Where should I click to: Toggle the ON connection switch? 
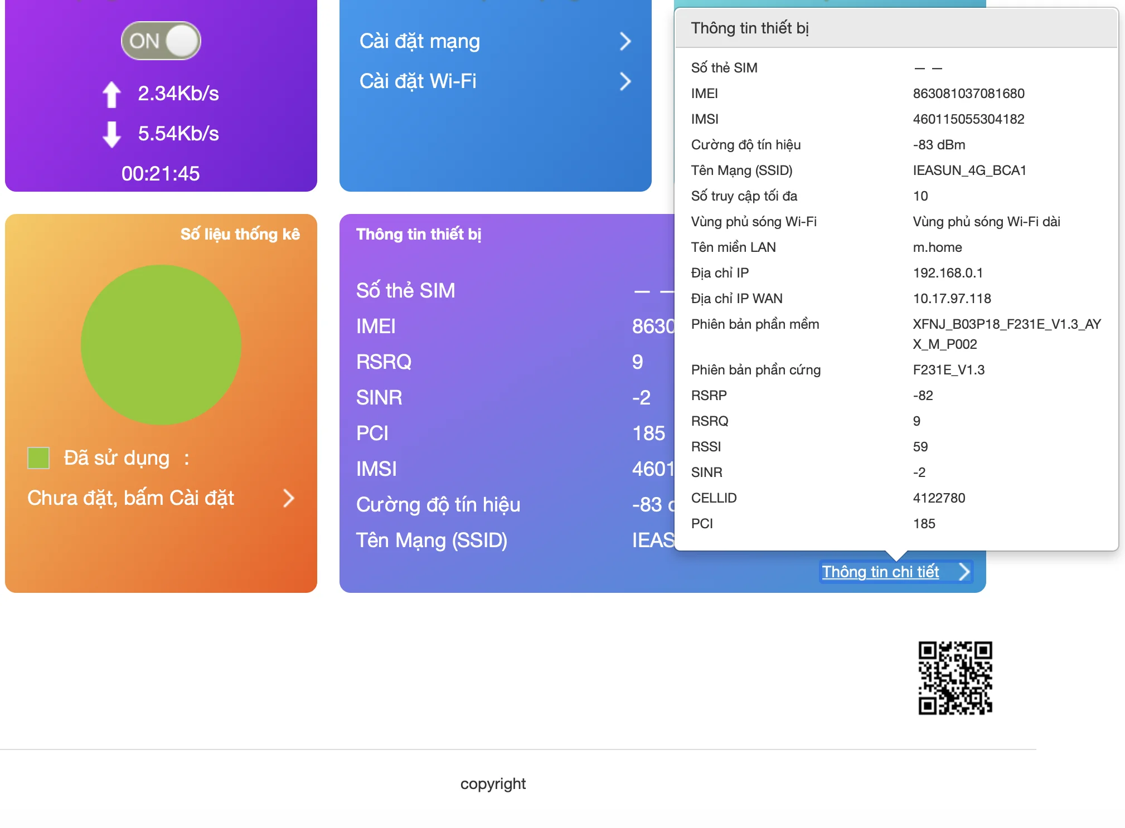161,41
